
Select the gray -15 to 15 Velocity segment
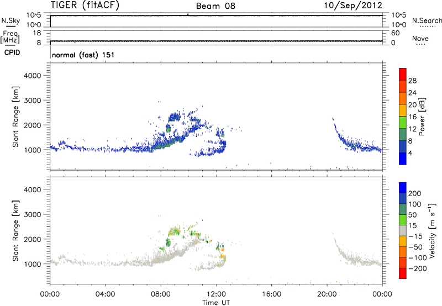[403, 231]
